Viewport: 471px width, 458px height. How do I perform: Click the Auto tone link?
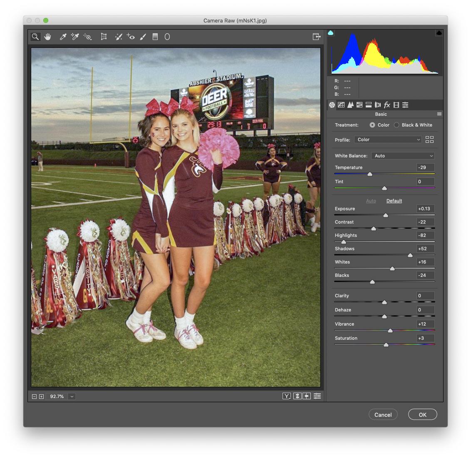(x=371, y=201)
